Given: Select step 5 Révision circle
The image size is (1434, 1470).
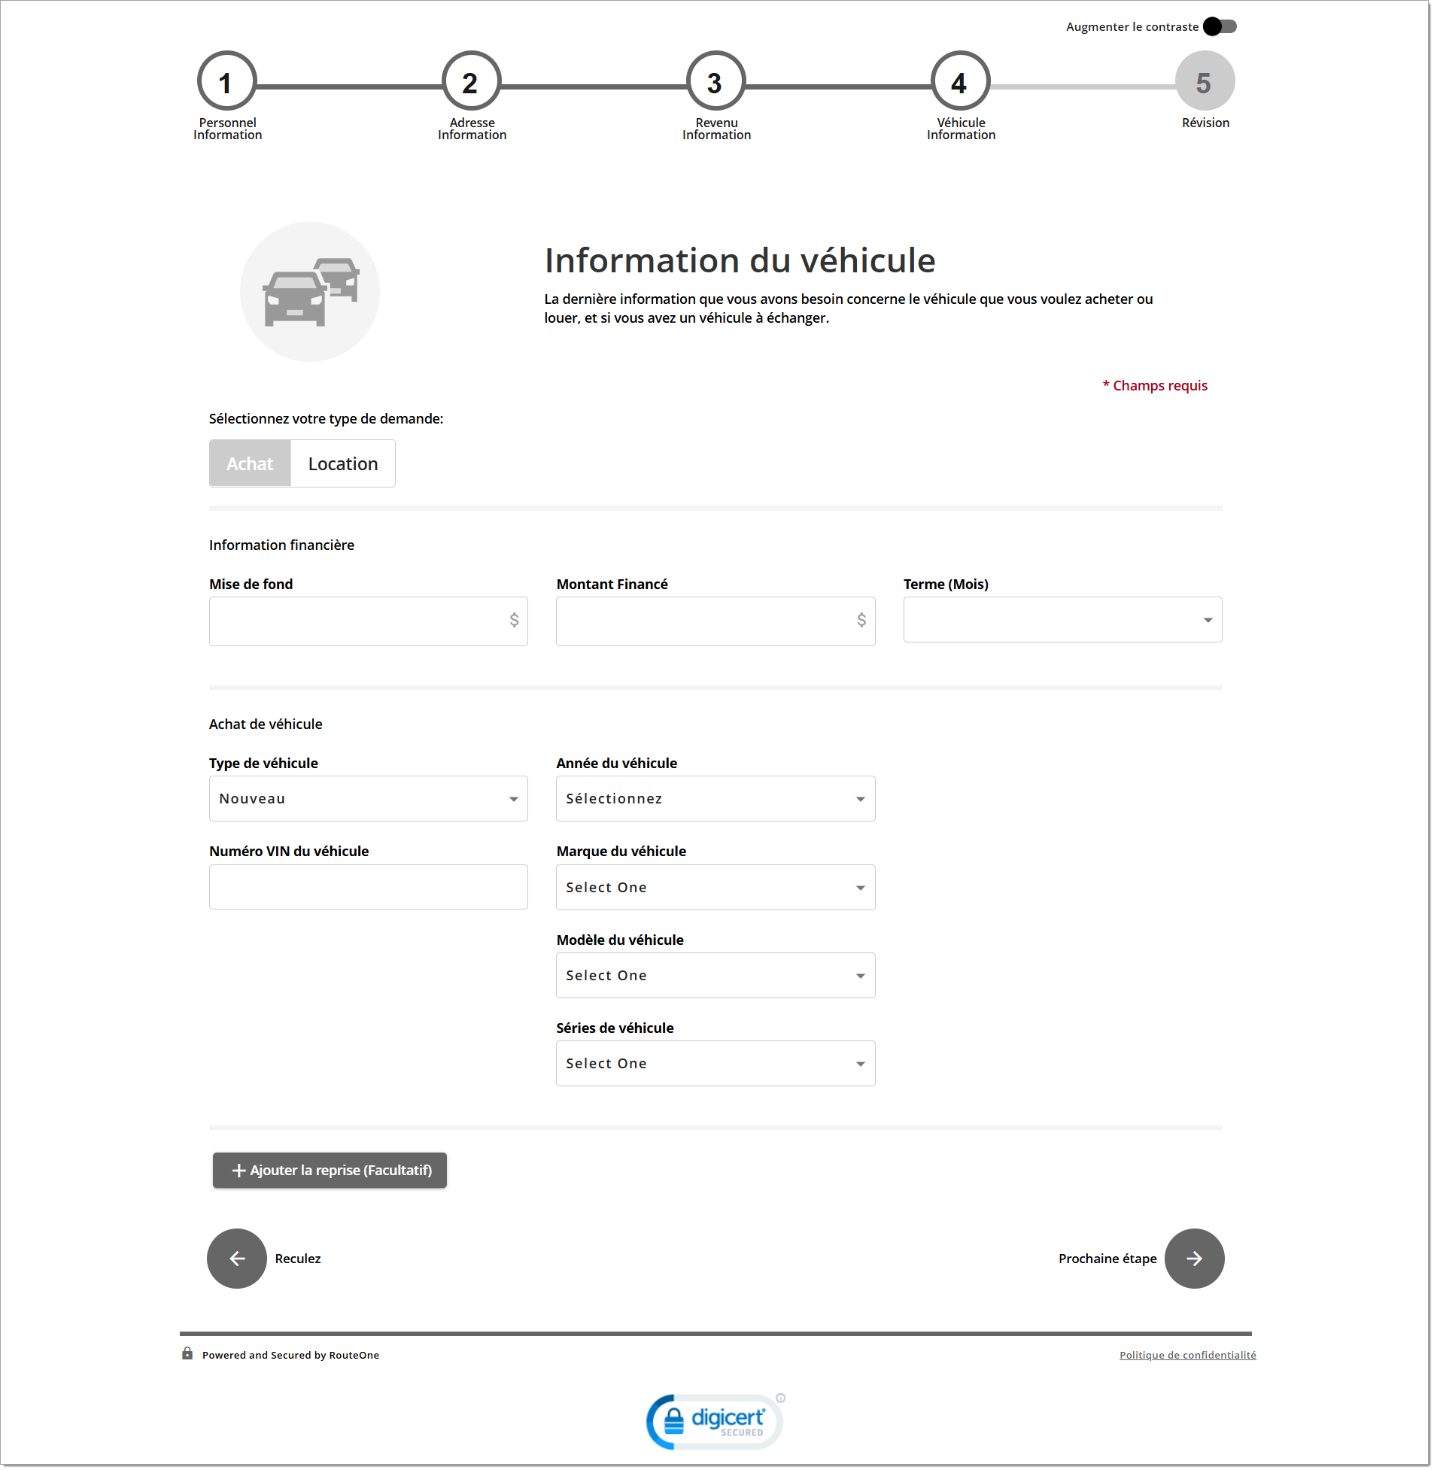Looking at the screenshot, I should tap(1205, 82).
